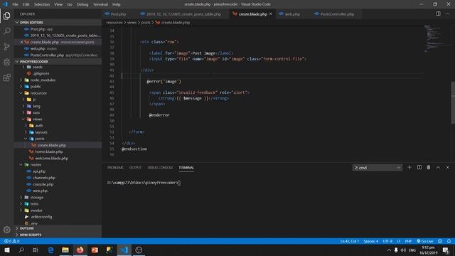Open Task View on taskbar
Screen dimensions: 455x256
[36, 250]
